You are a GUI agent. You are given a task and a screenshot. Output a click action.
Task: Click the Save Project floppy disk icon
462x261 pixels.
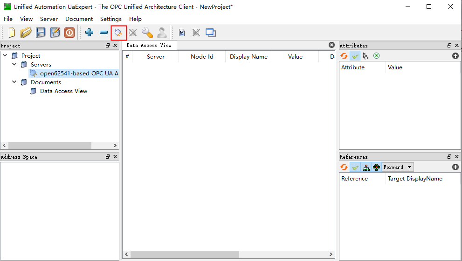point(41,33)
